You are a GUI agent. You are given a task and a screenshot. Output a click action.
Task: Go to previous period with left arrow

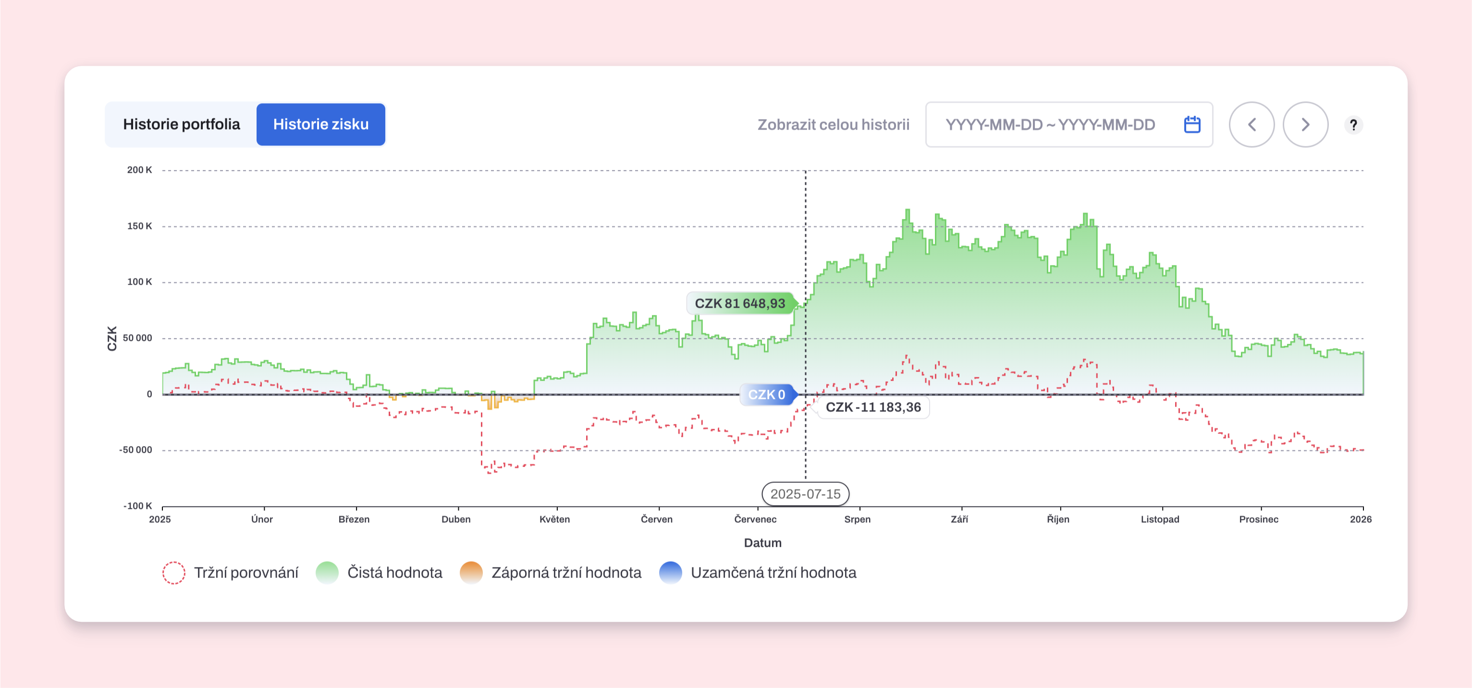pos(1251,124)
